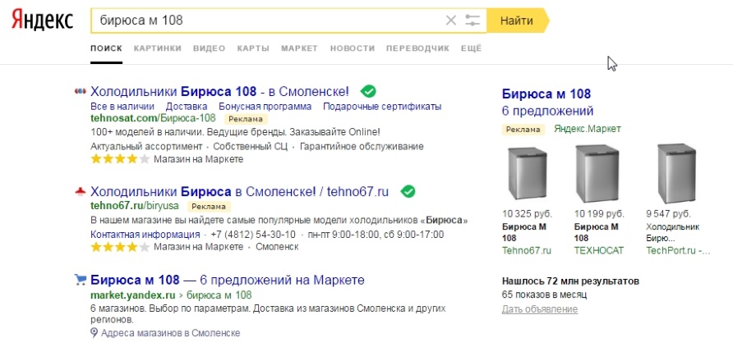Click the price text 10 325 руб.
Viewport: 733px width, 347px height.
click(528, 214)
